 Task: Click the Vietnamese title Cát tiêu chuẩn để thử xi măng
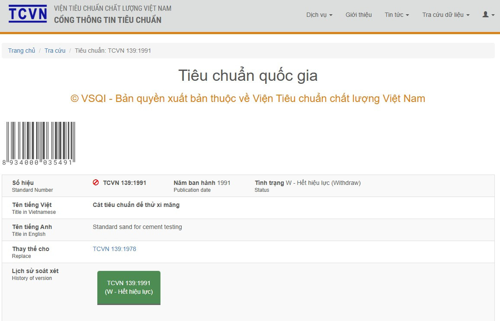136,205
